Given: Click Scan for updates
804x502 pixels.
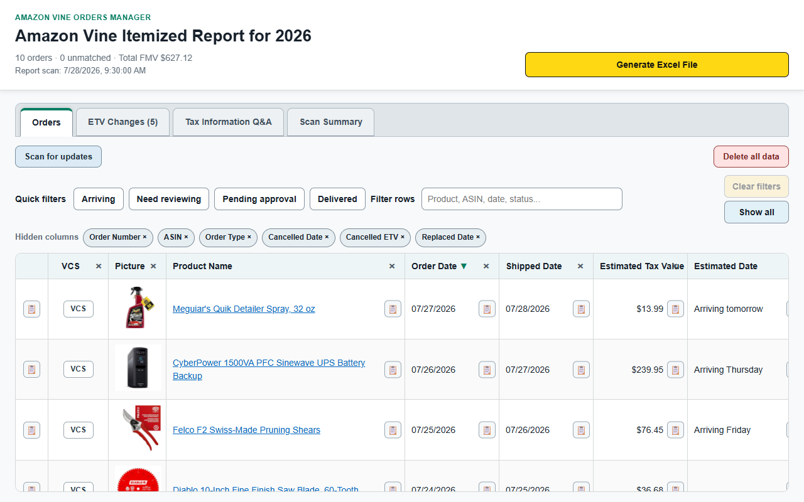Looking at the screenshot, I should click(58, 157).
